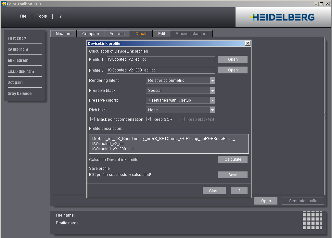
Task: Open the Tools menu
Action: (x=42, y=16)
